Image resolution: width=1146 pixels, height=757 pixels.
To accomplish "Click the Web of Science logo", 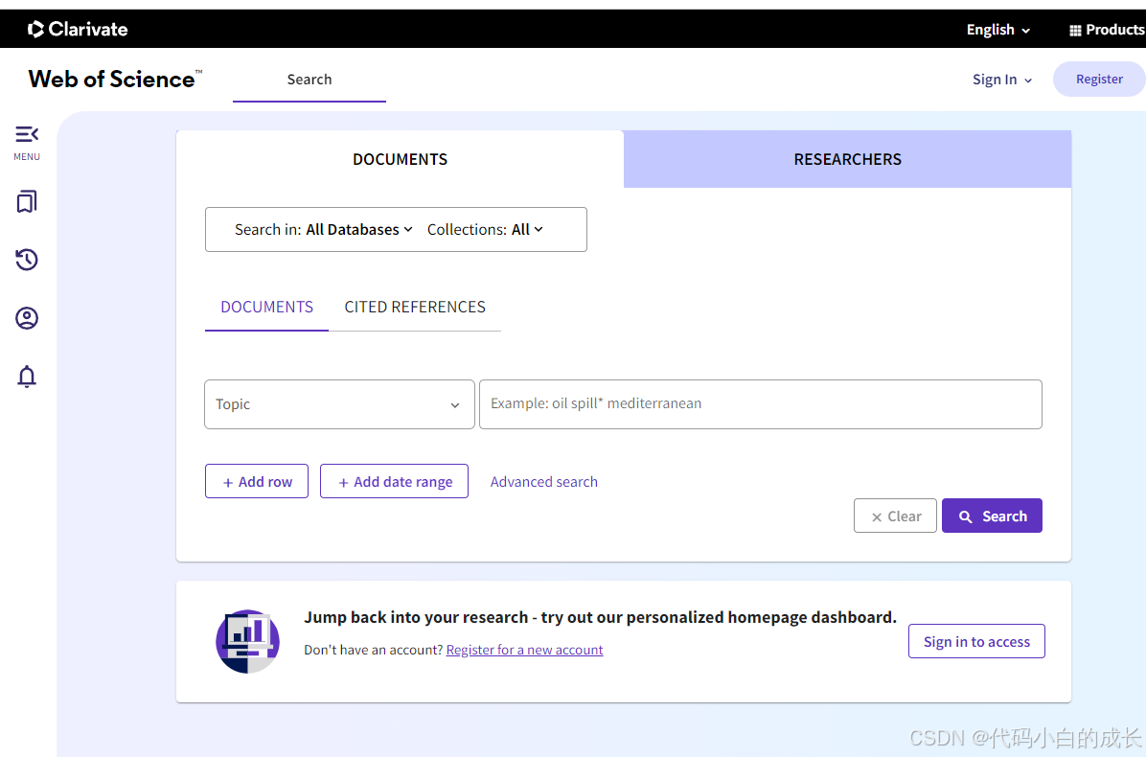I will tap(115, 79).
